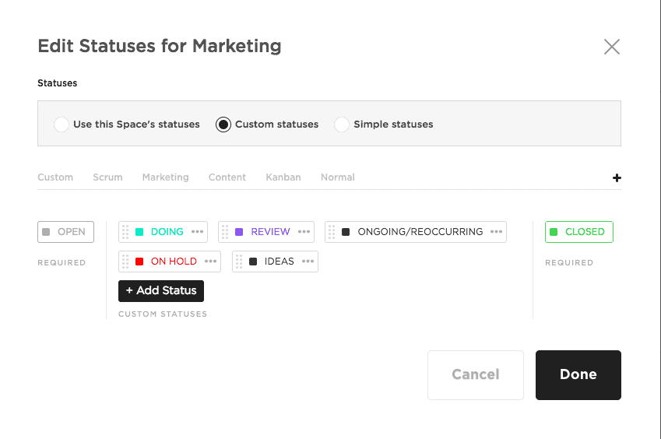Open options menu for DOING status
This screenshot has width=661, height=439.
coord(198,232)
